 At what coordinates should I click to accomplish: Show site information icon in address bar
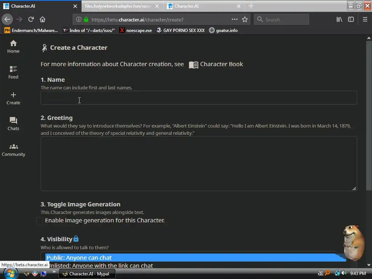point(79,20)
